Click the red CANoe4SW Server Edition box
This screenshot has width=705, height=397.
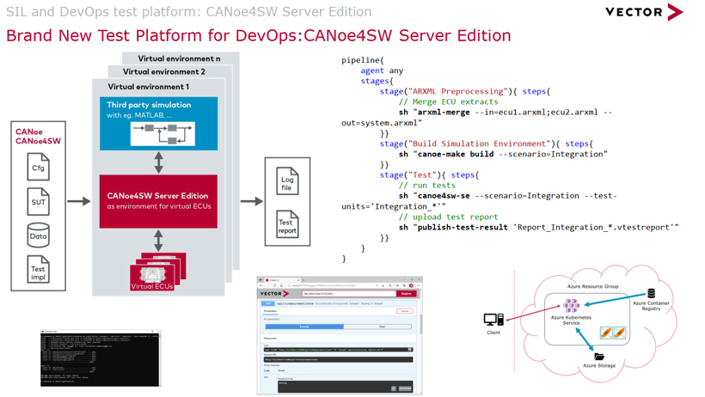point(158,201)
